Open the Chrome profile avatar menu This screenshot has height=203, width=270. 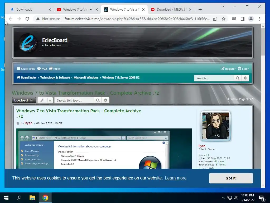coord(251,19)
